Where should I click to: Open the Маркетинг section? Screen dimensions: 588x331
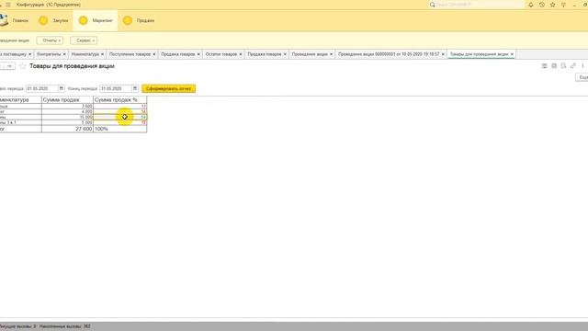point(96,20)
